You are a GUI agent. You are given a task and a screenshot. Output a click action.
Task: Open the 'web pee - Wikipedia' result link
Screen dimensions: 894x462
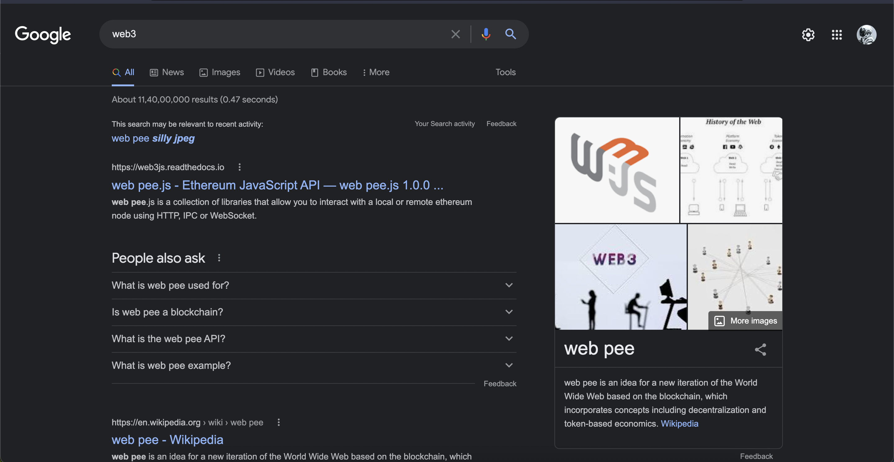(x=167, y=440)
